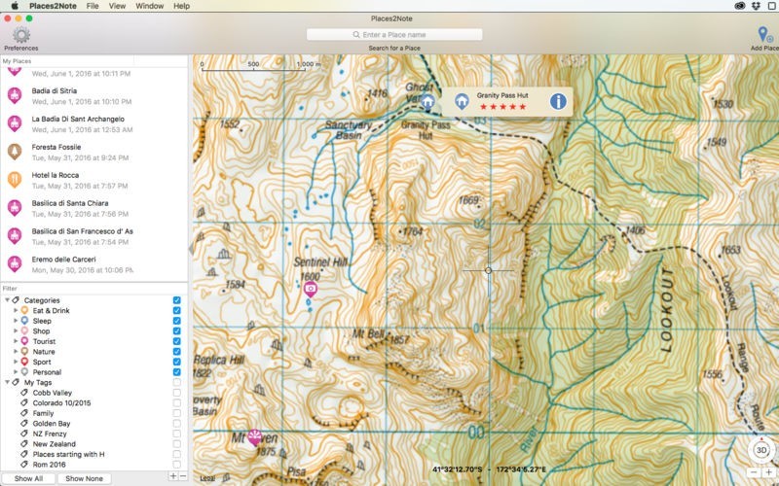Uncheck Sleep filter checkbox
Image resolution: width=779 pixels, height=486 pixels.
pos(177,321)
